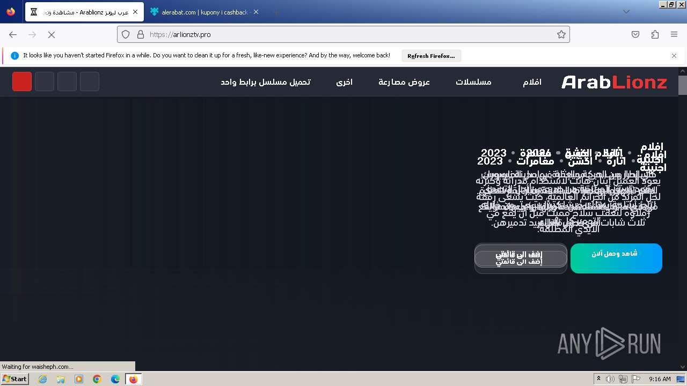The height and width of the screenshot is (386, 687).
Task: Go back using the browser back arrow
Action: coord(13,34)
